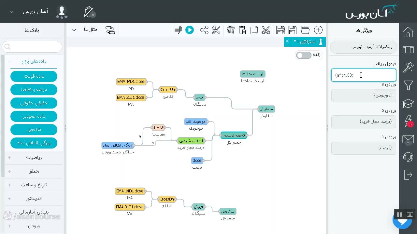This screenshot has width=417, height=234.
Task: Add the حقیقی حقوقی block button
Action: point(34,103)
